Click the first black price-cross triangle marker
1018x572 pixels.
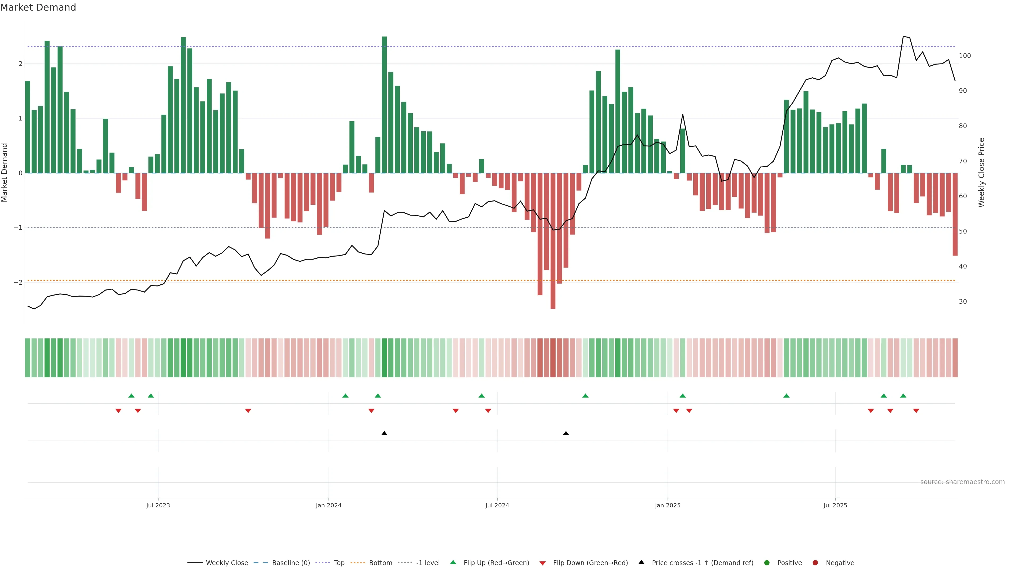(384, 434)
